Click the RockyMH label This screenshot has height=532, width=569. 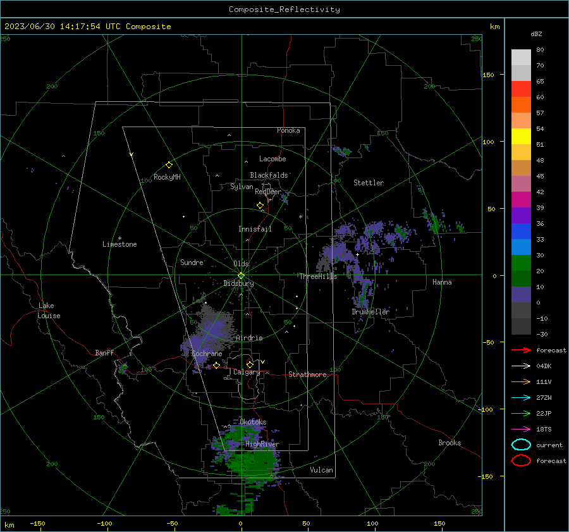pos(167,177)
